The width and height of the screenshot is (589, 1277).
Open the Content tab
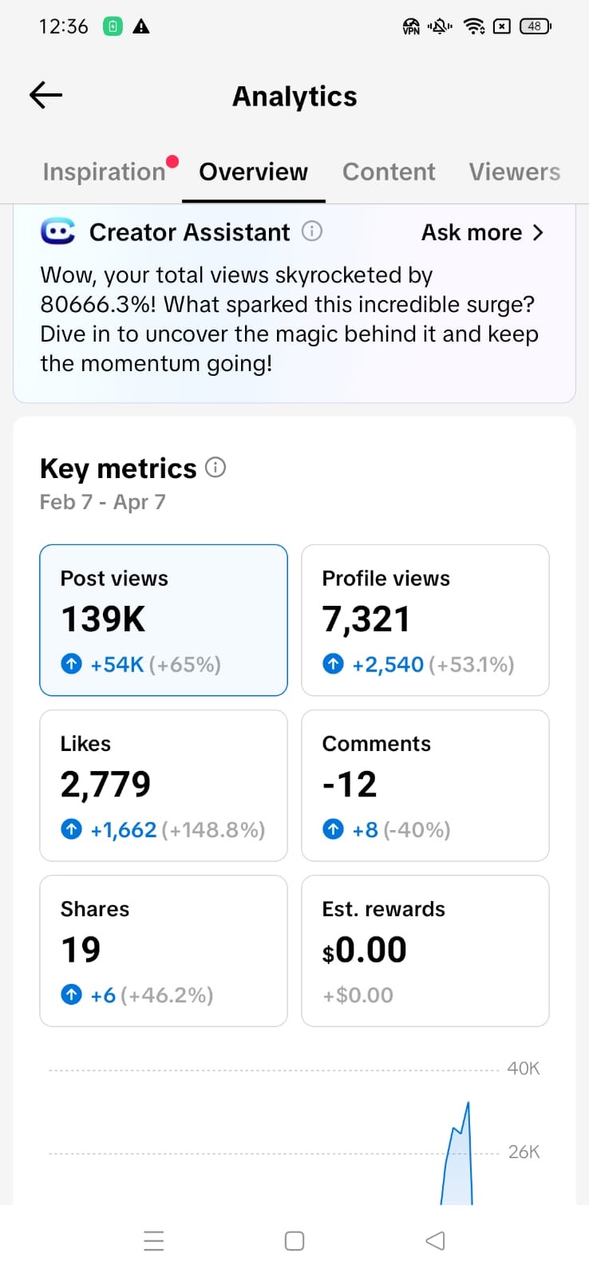pos(389,172)
